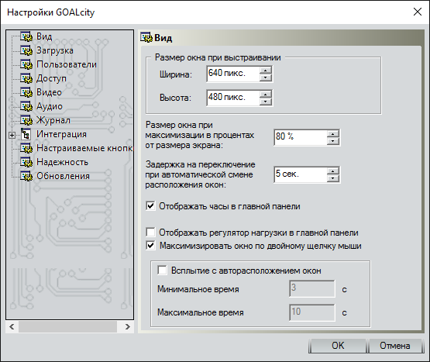
Task: Click the Отмена button
Action: point(395,346)
